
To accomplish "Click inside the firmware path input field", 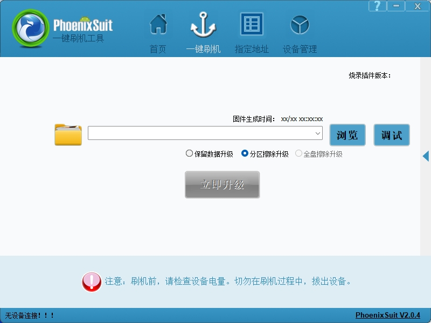I will click(200, 133).
